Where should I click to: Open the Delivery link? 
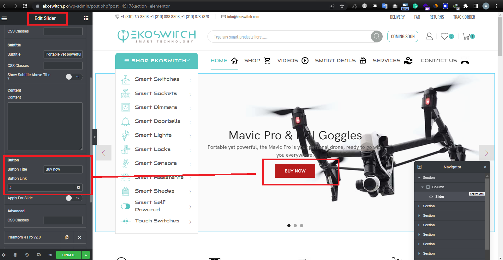click(x=397, y=17)
